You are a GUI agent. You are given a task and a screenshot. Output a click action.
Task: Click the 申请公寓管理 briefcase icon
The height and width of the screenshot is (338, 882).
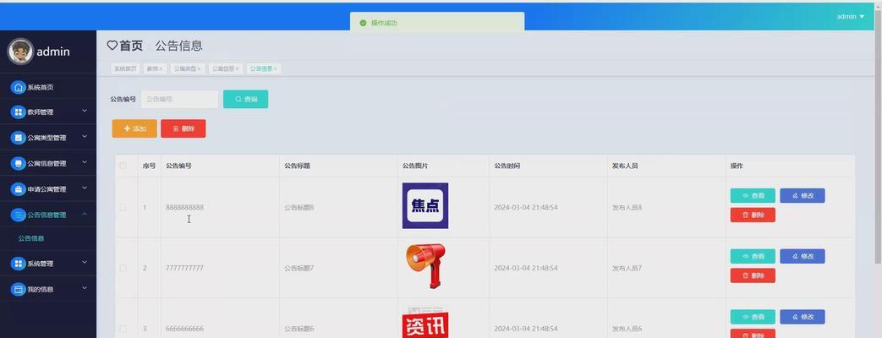pyautogui.click(x=19, y=189)
